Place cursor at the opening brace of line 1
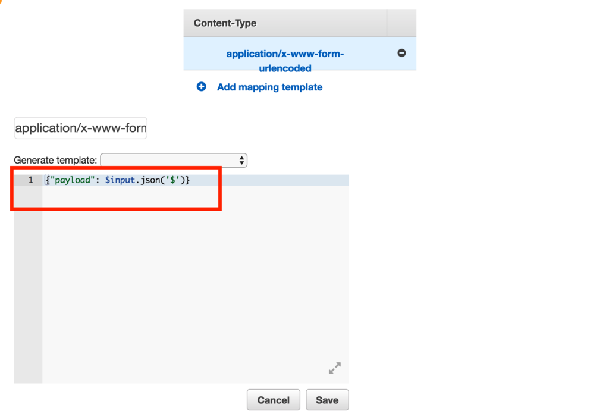The image size is (609, 414). pyautogui.click(x=47, y=180)
